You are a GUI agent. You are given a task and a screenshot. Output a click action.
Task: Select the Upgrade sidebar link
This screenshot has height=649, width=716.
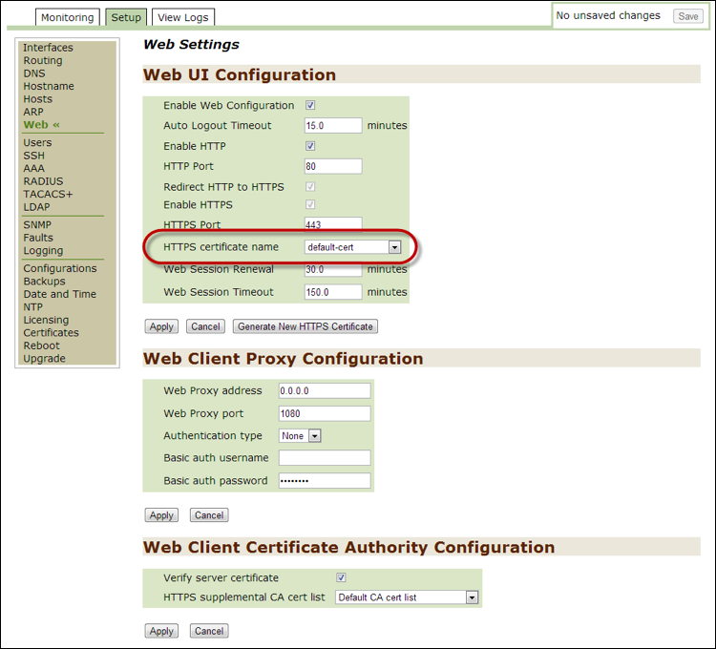pos(44,359)
